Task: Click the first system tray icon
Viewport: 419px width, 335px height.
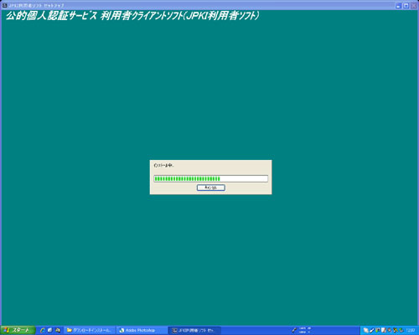Action: [x=365, y=330]
